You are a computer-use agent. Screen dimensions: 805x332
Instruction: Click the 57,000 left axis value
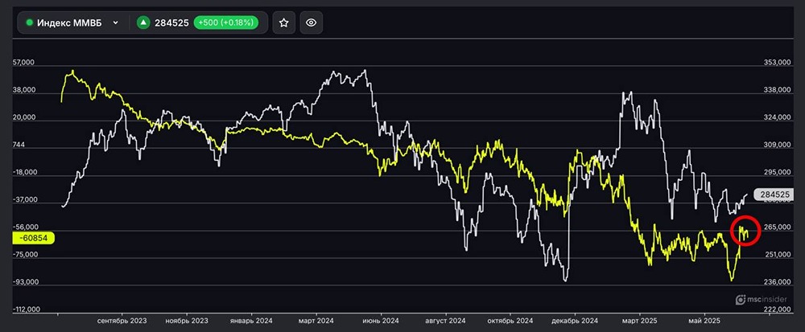23,63
